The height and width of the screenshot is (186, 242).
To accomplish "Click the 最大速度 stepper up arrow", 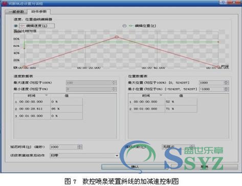I will click(114, 82).
